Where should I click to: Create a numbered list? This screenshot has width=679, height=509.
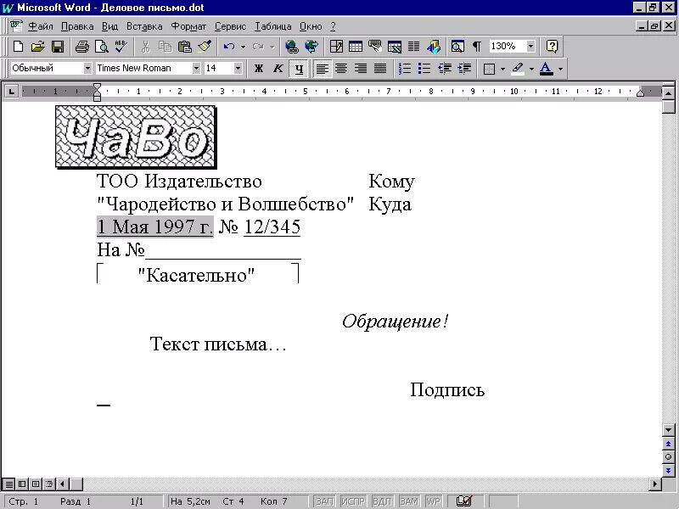tap(405, 69)
